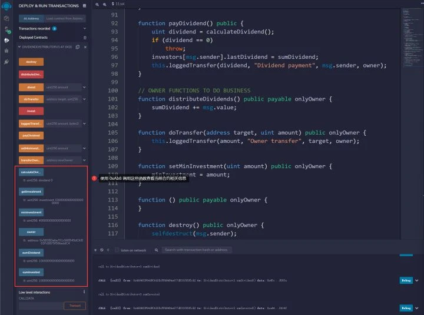Focus the transaction hash search field

coord(197,250)
